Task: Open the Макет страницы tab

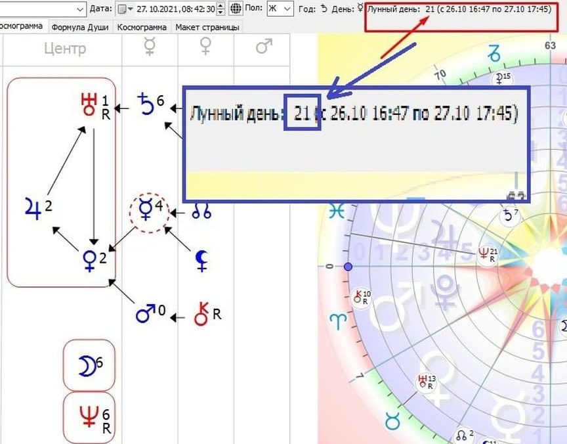Action: pyautogui.click(x=207, y=27)
